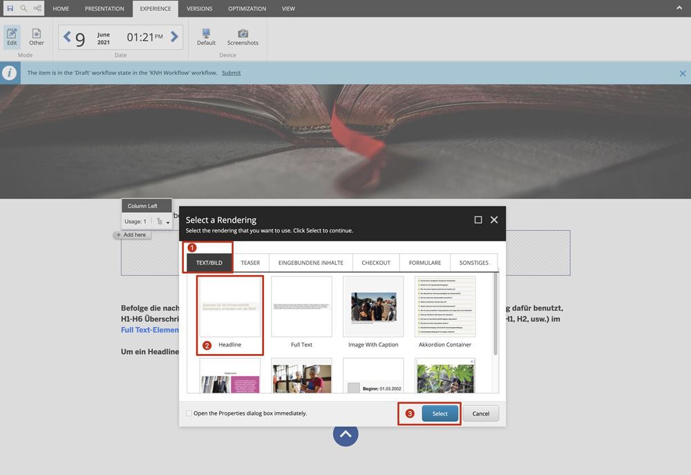This screenshot has width=691, height=475.
Task: Click the Submit workflow link
Action: pos(231,73)
